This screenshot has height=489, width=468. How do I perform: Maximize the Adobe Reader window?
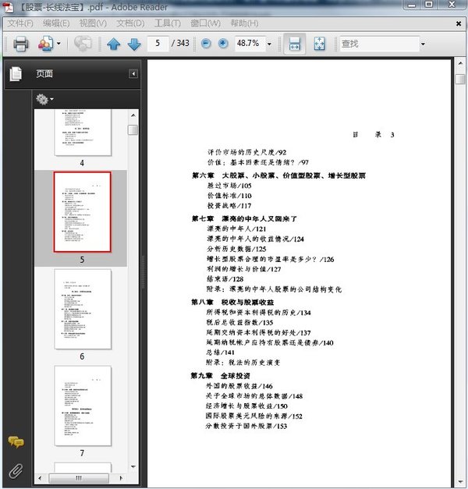[x=429, y=5]
